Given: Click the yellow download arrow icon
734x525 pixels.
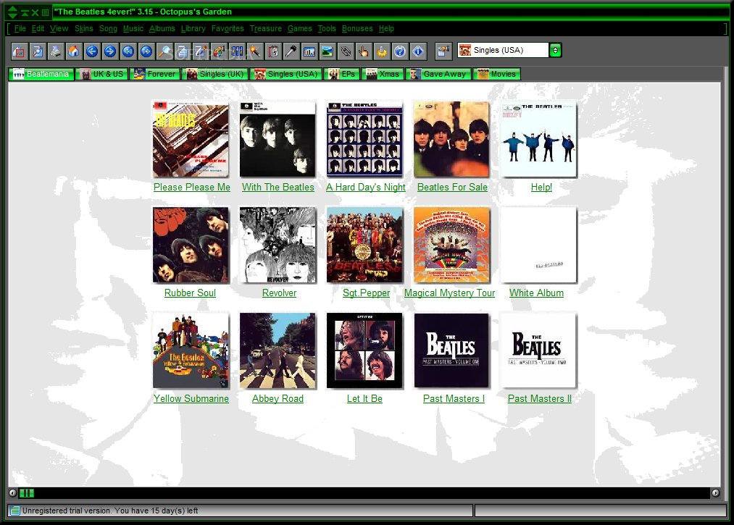Looking at the screenshot, I should pyautogui.click(x=382, y=51).
